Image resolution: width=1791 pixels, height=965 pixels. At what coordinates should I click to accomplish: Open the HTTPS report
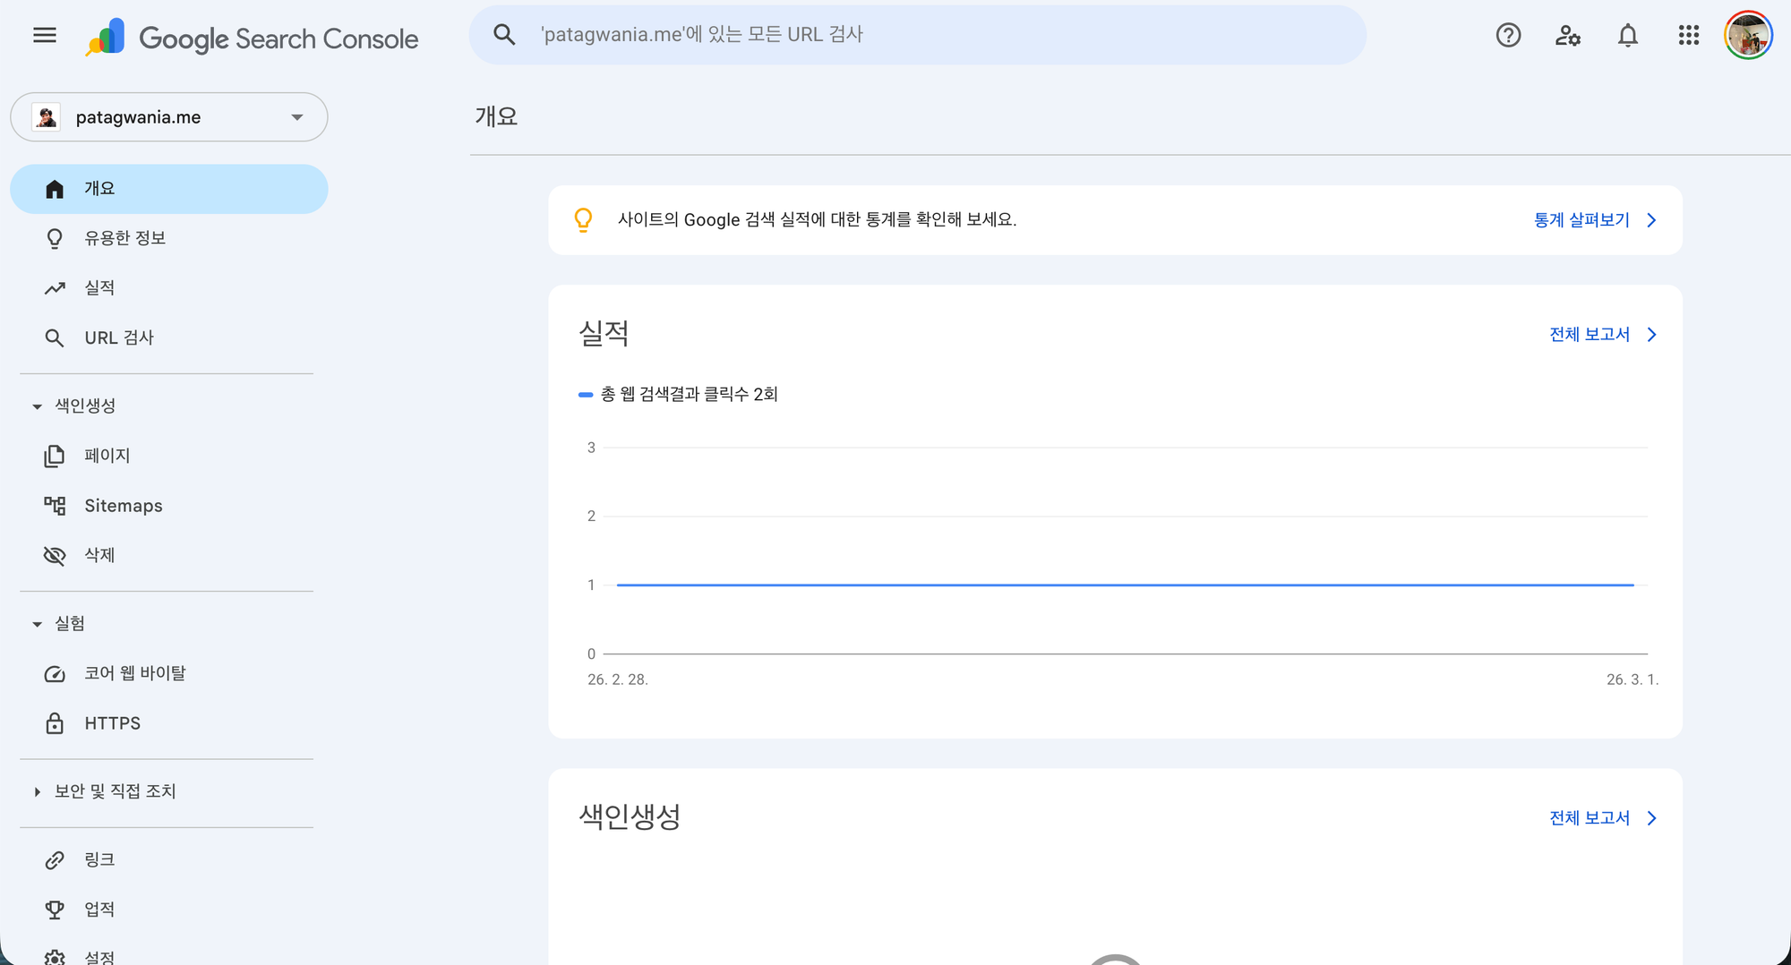click(x=112, y=722)
